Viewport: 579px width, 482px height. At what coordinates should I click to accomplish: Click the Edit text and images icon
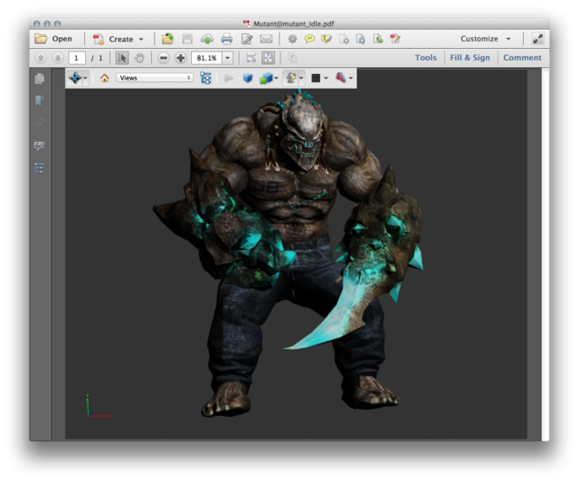click(x=247, y=39)
